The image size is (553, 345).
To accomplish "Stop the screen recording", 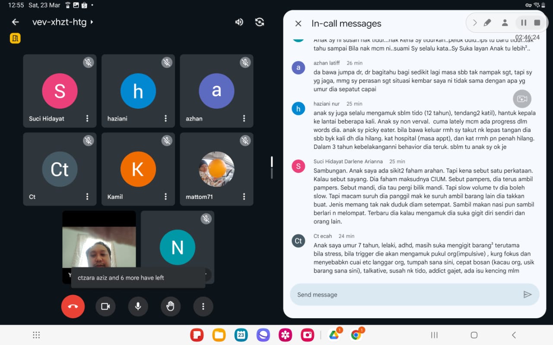I will tap(537, 23).
